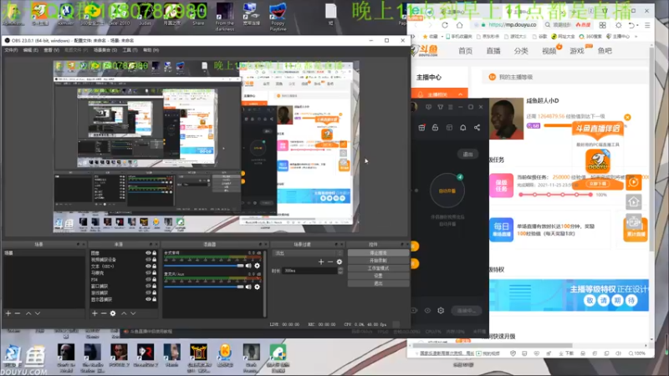Image resolution: width=669 pixels, height=376 pixels.
Task: Collapse the 主播相关 sidebar section
Action: coord(461,94)
